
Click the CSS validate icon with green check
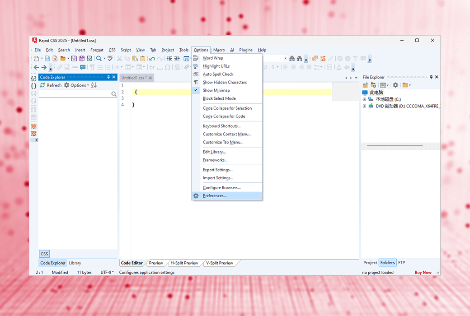point(33,126)
